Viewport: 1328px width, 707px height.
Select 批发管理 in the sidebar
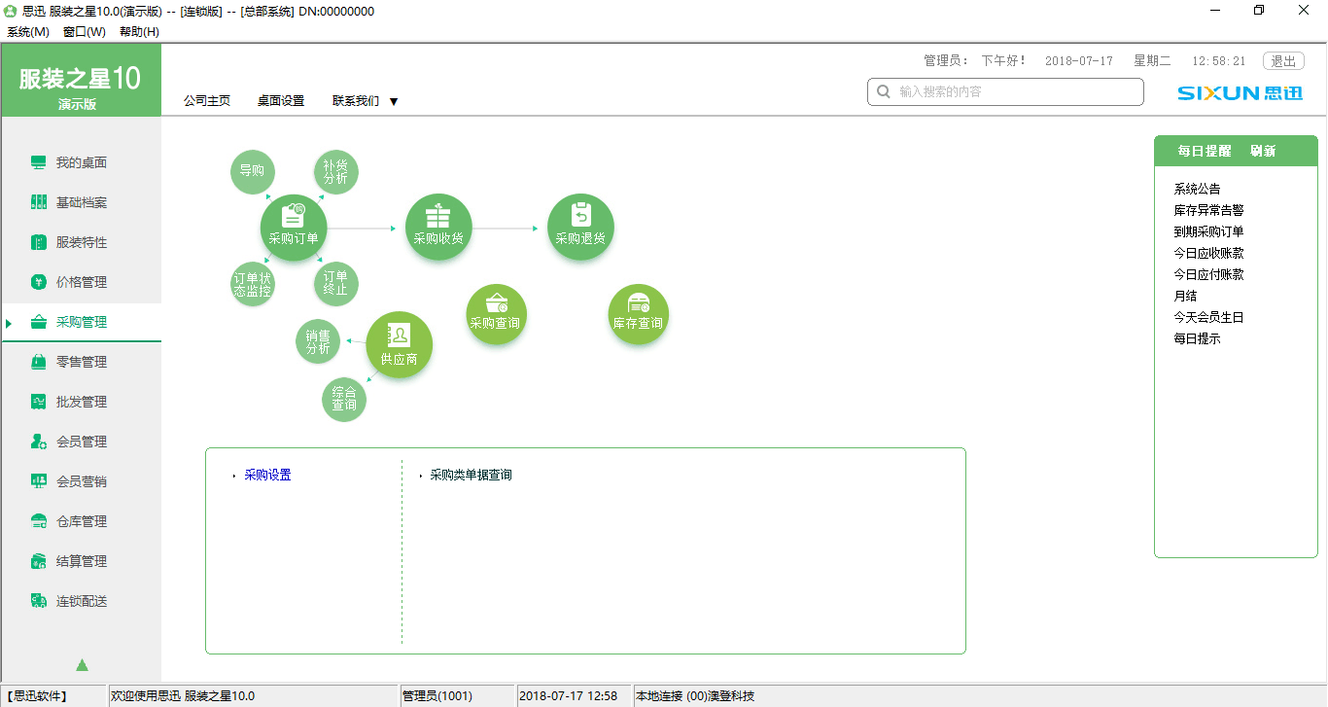[x=82, y=402]
